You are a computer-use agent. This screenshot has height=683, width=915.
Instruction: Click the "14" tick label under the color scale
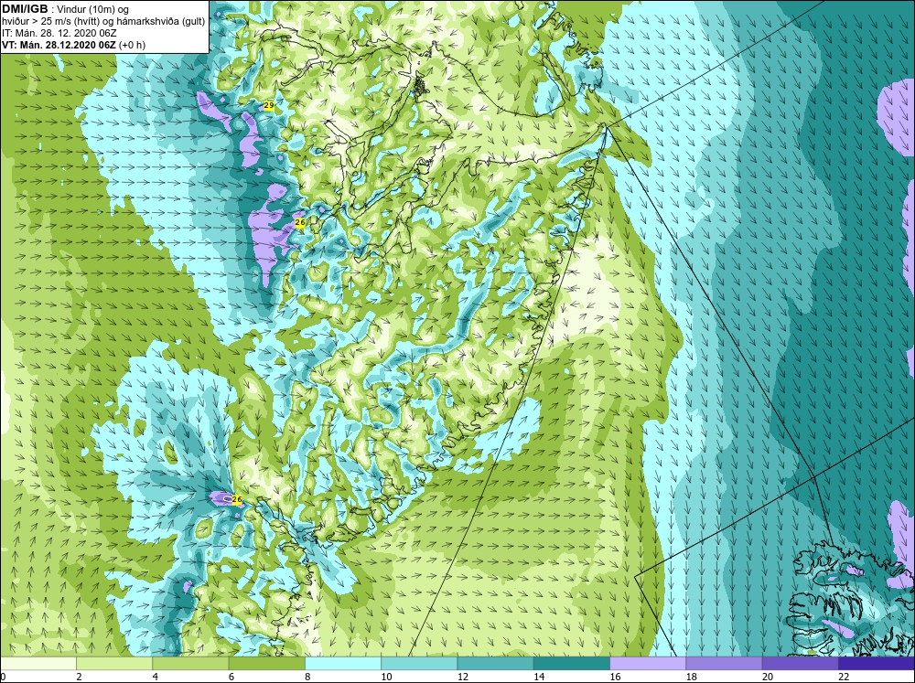(539, 677)
